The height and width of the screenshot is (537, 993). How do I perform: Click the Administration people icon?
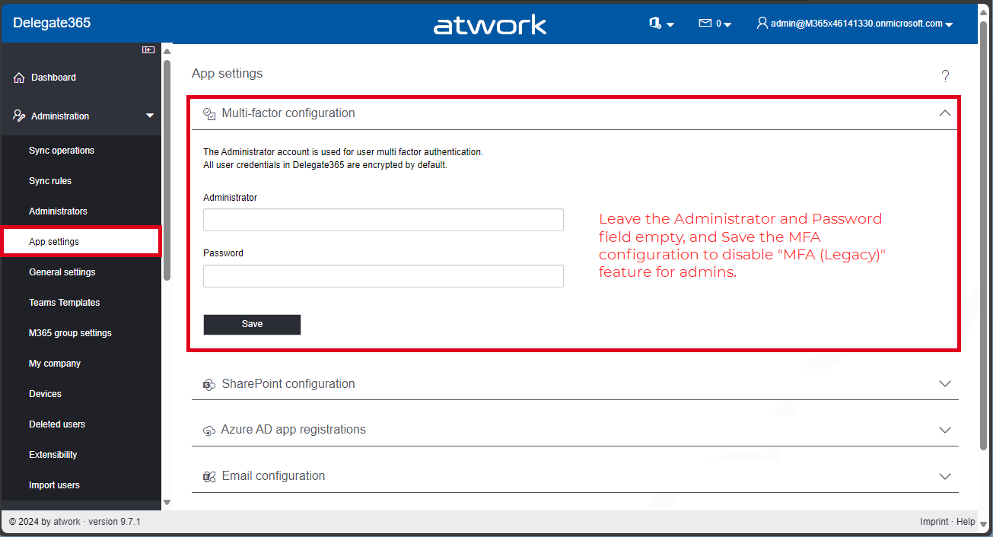click(x=19, y=116)
